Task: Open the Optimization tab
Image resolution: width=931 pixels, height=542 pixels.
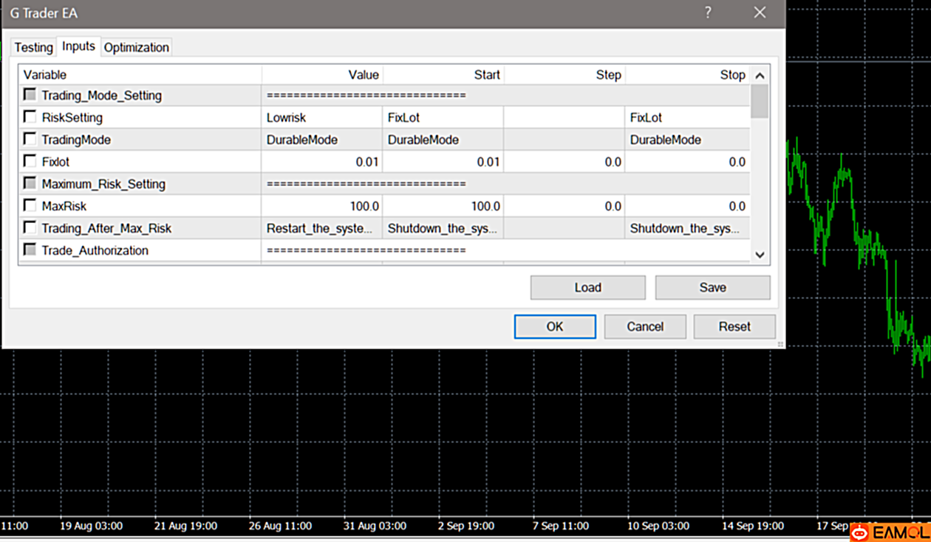Action: (x=137, y=47)
